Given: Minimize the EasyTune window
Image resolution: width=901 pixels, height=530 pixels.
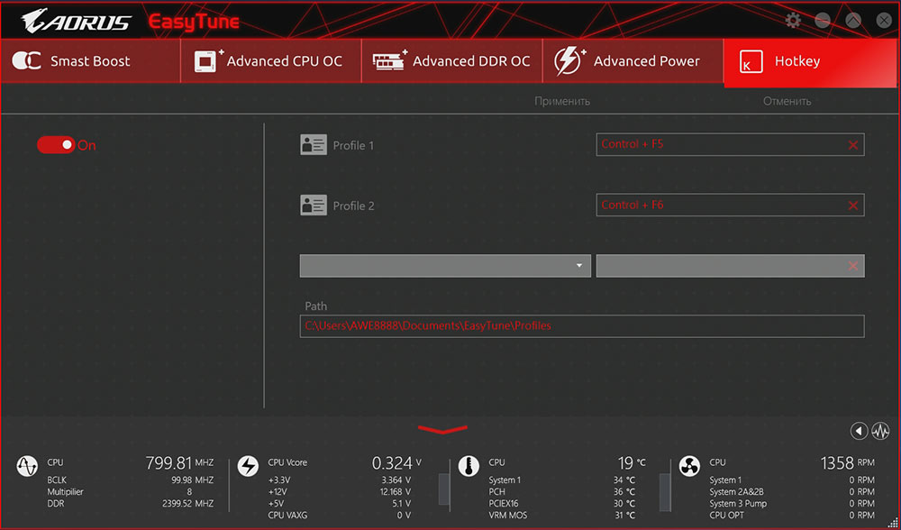Looking at the screenshot, I should point(823,21).
